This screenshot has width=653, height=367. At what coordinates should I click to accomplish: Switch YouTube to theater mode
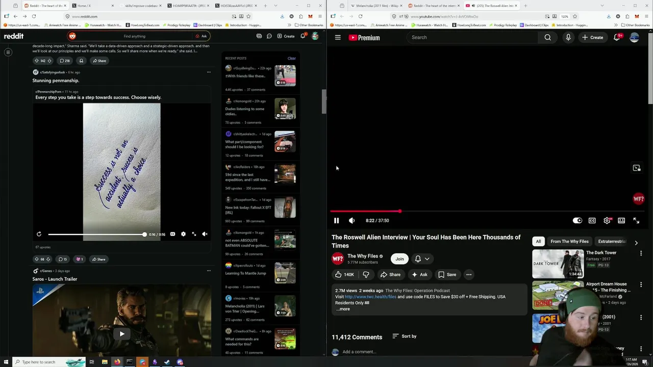point(621,221)
